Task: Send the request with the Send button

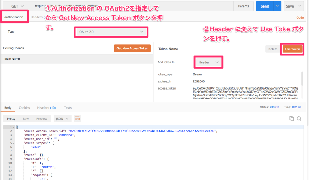Action: [x=265, y=6]
